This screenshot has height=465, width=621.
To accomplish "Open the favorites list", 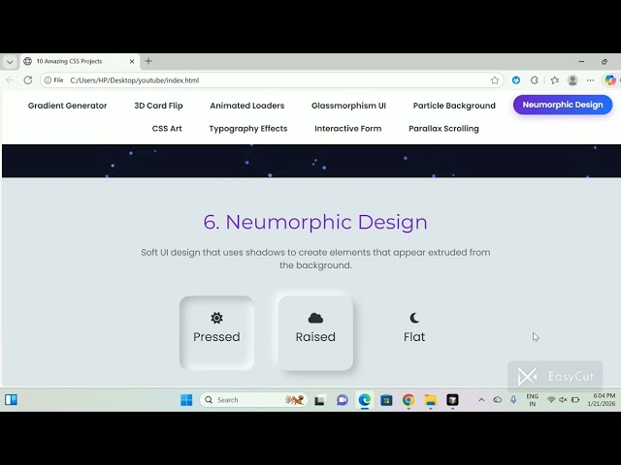I will (x=554, y=80).
